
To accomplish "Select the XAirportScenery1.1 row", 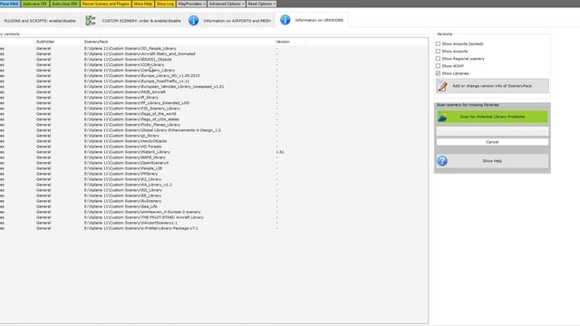I will click(214, 223).
